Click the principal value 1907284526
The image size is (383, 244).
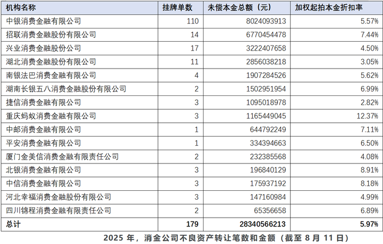point(266,75)
